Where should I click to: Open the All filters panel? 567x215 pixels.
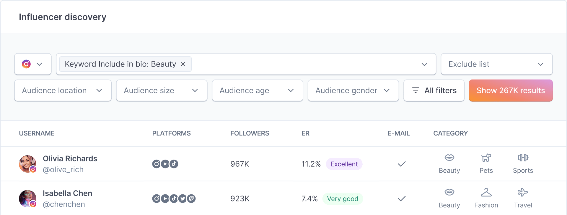pyautogui.click(x=434, y=91)
